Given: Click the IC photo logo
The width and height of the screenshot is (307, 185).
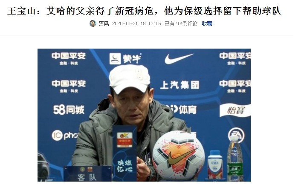Looking at the screenshot, I should click(x=65, y=135).
